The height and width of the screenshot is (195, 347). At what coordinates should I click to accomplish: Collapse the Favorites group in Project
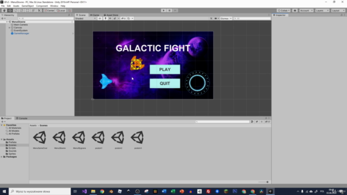pyautogui.click(x=2, y=125)
